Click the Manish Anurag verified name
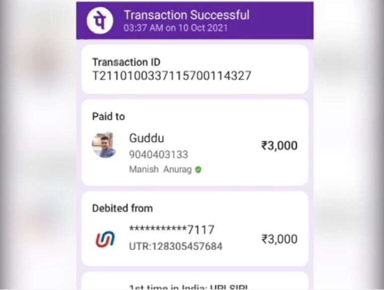 160,169
